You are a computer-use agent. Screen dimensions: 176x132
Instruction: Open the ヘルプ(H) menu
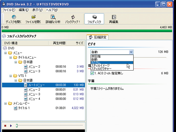pyautogui.click(x=52, y=10)
